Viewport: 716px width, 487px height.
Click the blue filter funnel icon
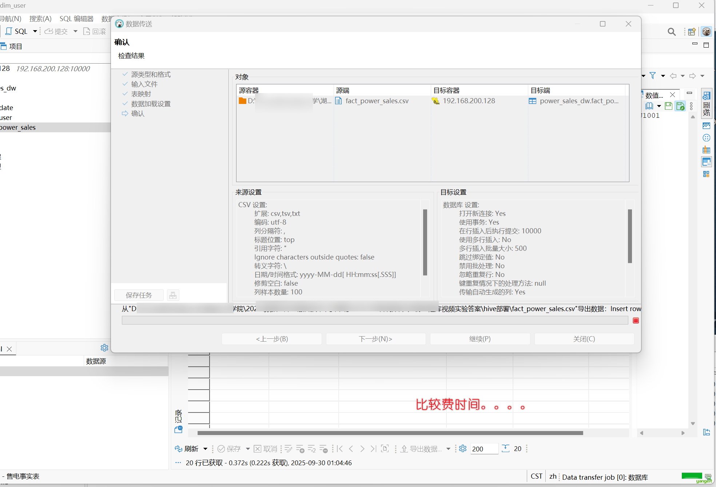(653, 76)
